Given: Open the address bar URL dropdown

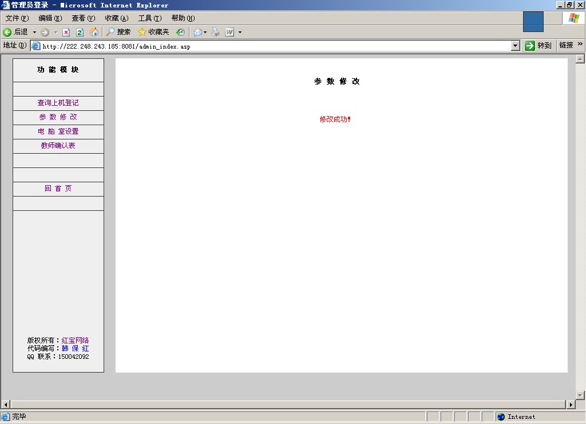Looking at the screenshot, I should [x=515, y=46].
